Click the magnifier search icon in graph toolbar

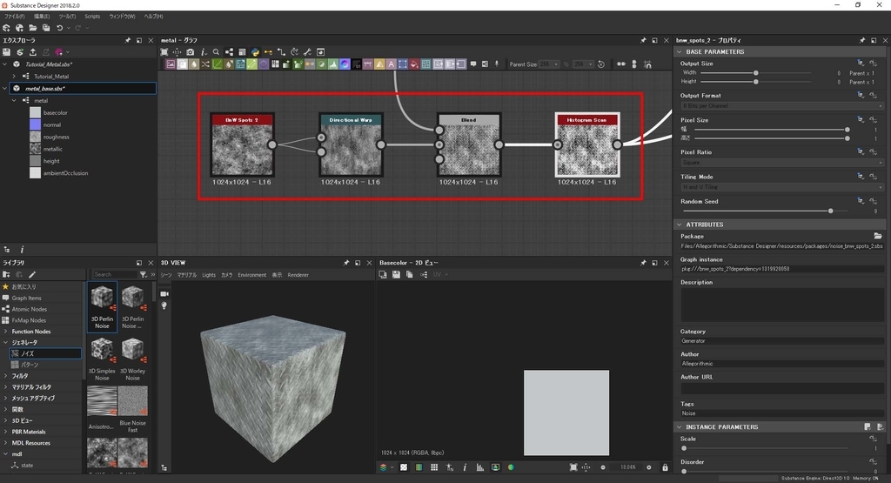click(x=216, y=51)
